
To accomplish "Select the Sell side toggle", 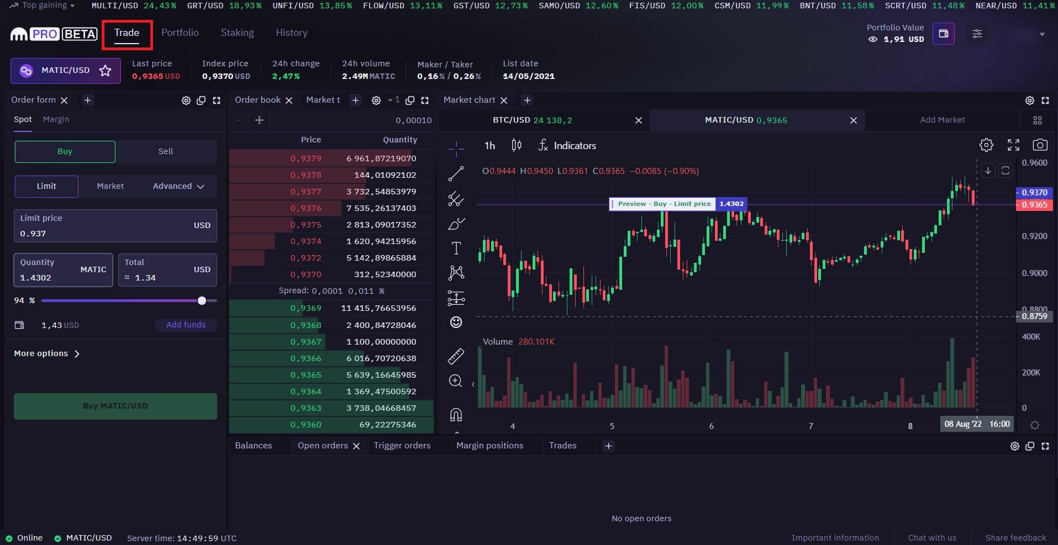I will pos(166,151).
